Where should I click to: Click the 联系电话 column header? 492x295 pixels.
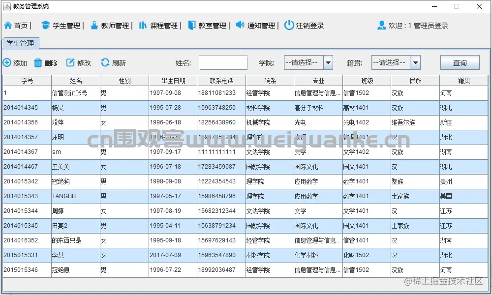coord(221,81)
